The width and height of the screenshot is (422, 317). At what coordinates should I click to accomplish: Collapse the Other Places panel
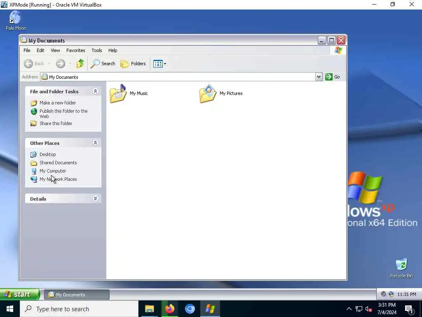click(95, 142)
